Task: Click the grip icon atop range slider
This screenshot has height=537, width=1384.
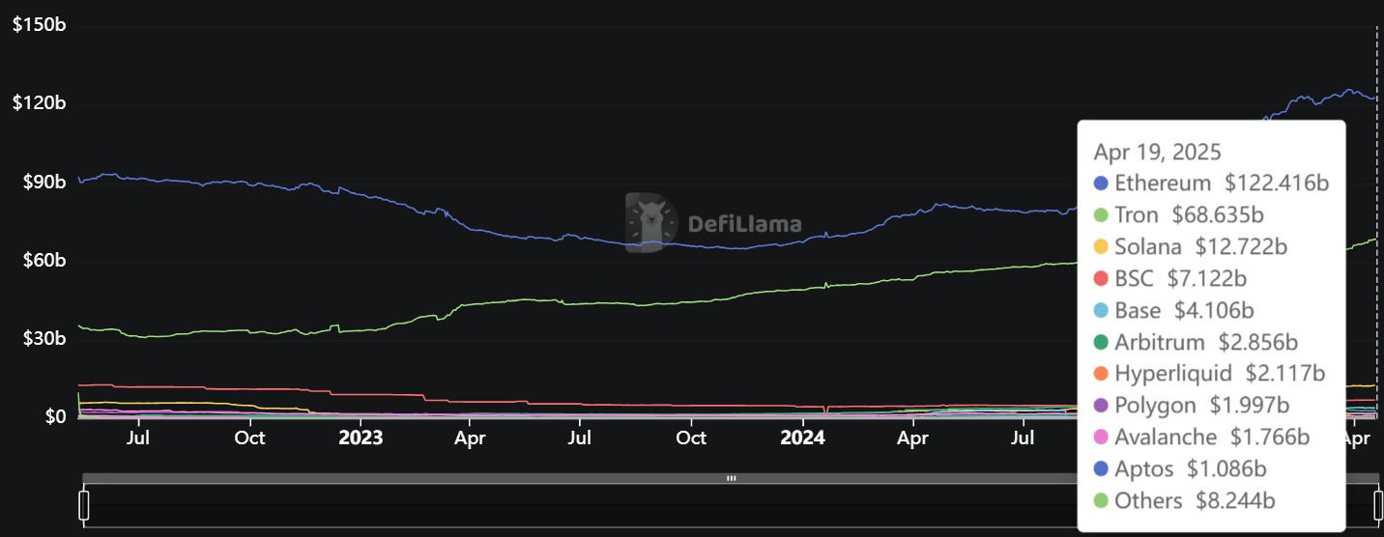Action: 732,478
